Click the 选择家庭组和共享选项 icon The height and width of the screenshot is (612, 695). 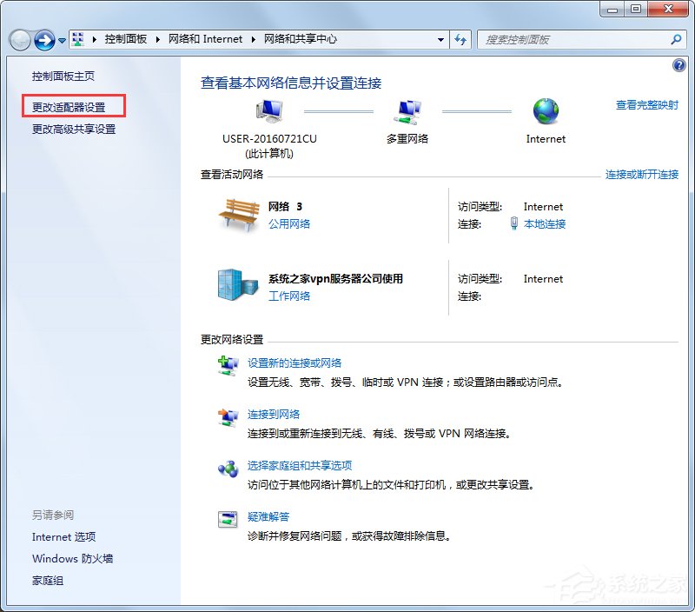click(228, 469)
